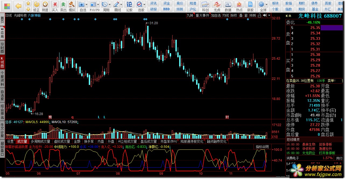Toggle the 叠 overlay button
Image resolution: width=346 pixels, height=179 pixels.
[241, 15]
